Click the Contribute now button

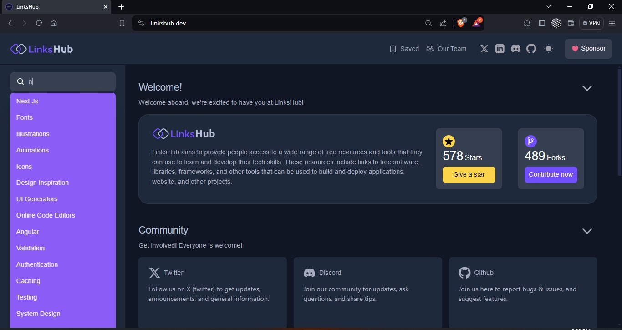click(x=551, y=175)
